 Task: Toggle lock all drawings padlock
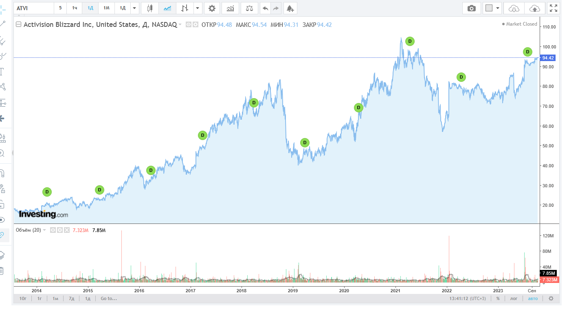[x=2, y=204]
